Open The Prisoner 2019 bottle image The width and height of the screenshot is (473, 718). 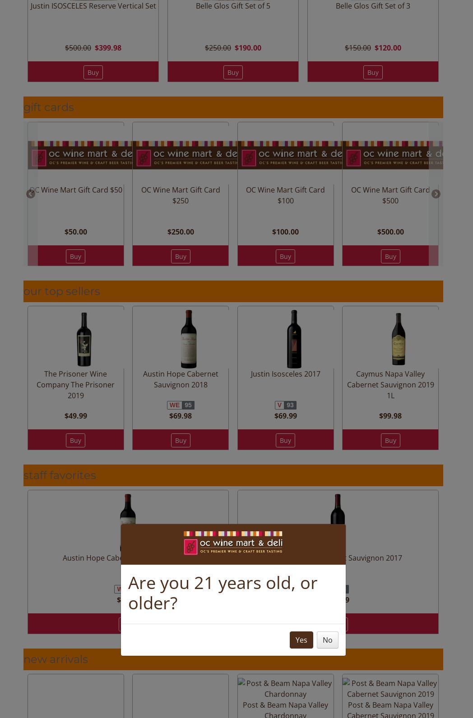click(84, 339)
